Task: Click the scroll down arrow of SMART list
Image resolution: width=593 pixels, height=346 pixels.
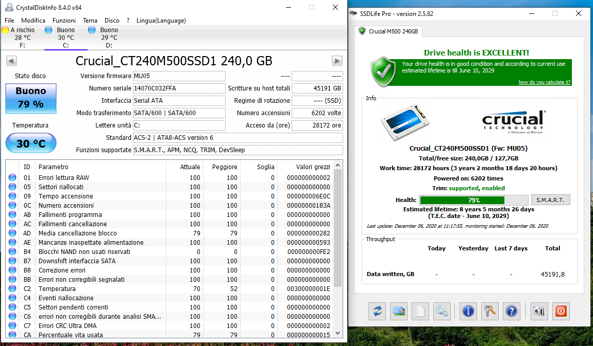Action: coord(338,333)
